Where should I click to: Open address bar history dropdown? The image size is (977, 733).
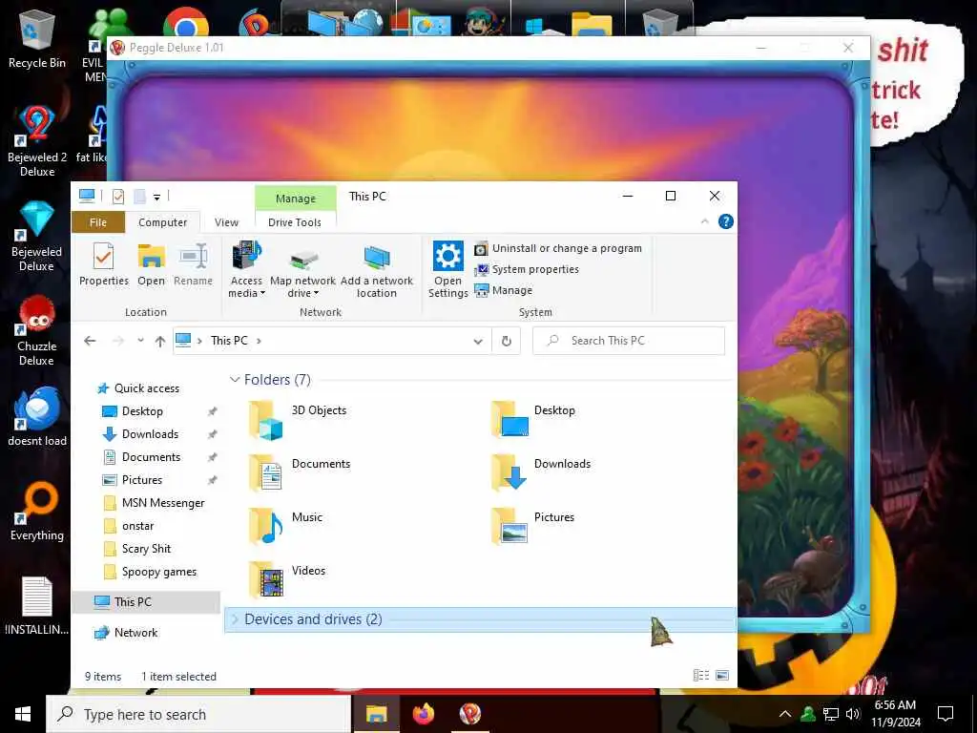click(x=478, y=341)
